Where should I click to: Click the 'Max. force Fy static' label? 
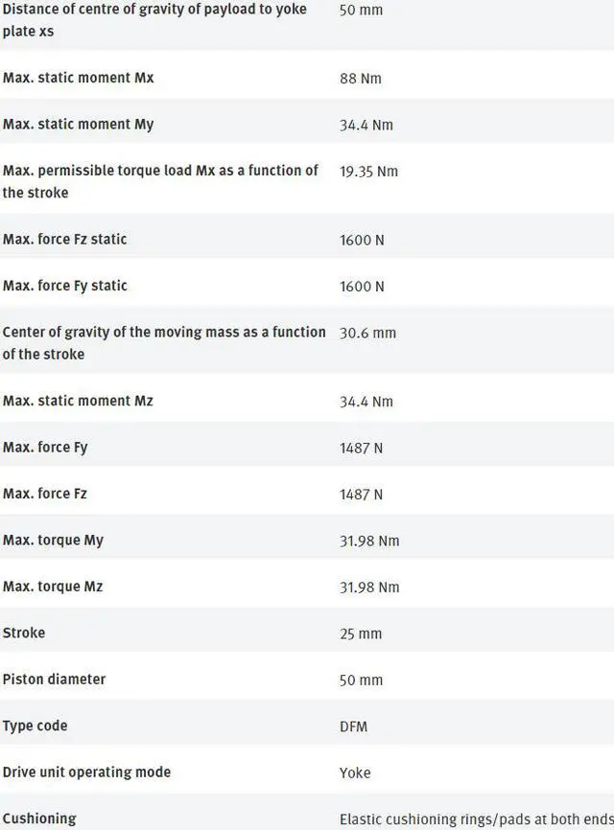[x=64, y=286]
